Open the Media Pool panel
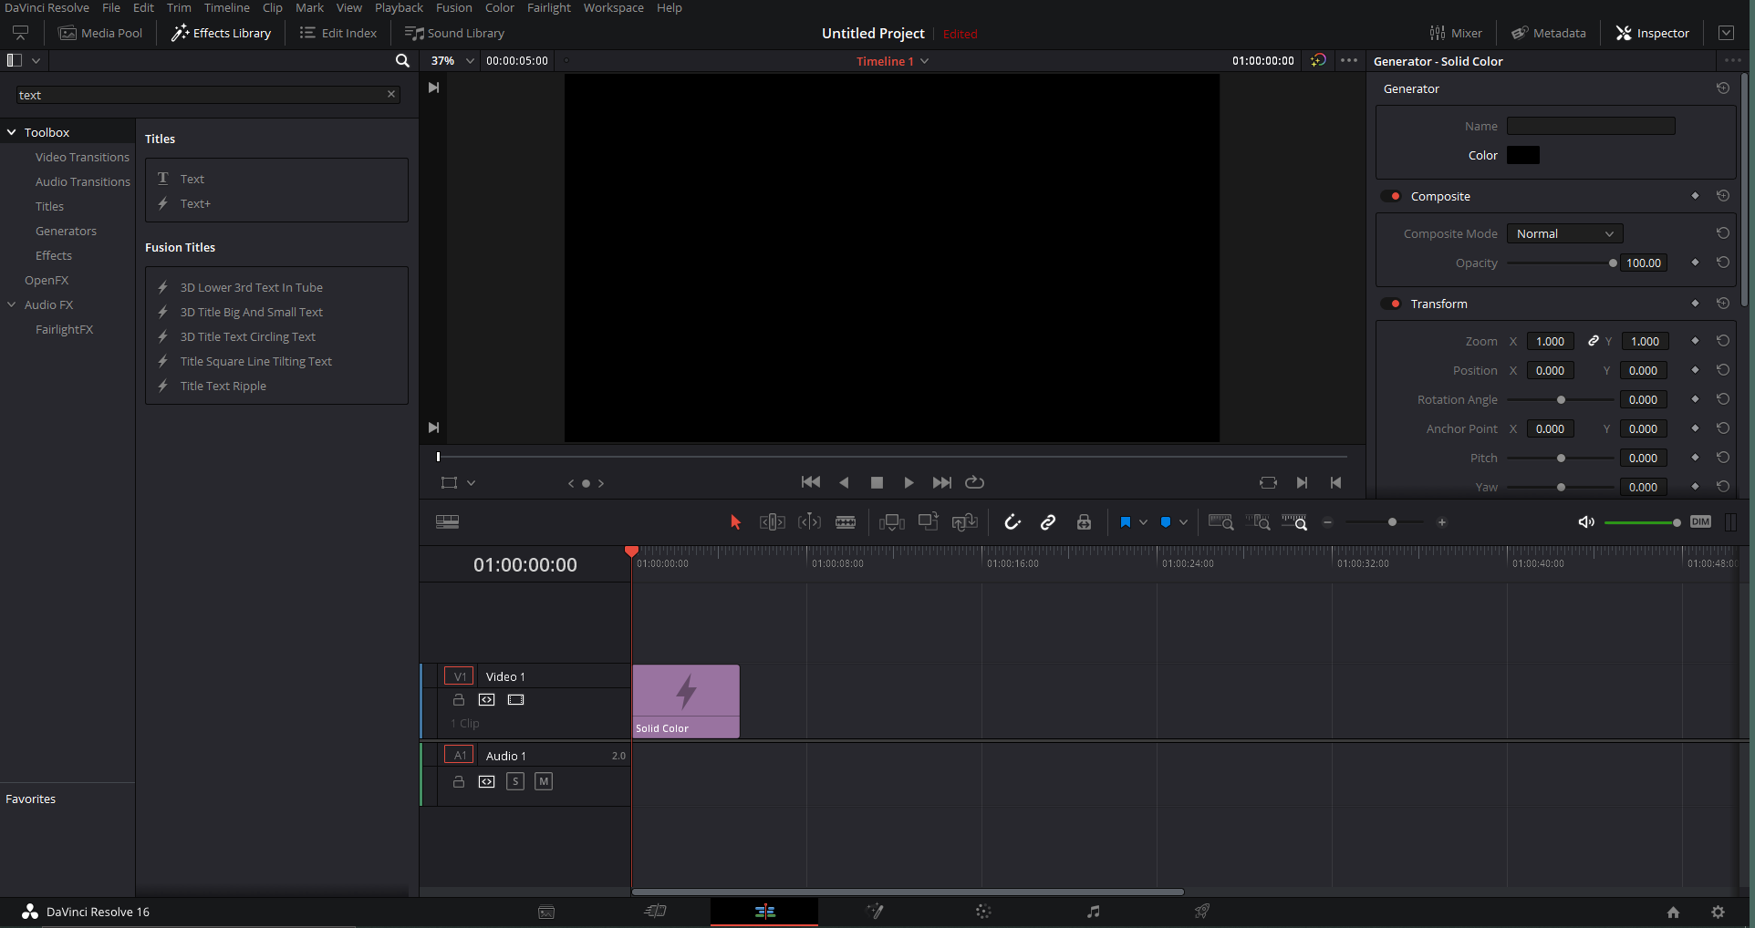Screen dimensions: 1755x928 (x=101, y=33)
